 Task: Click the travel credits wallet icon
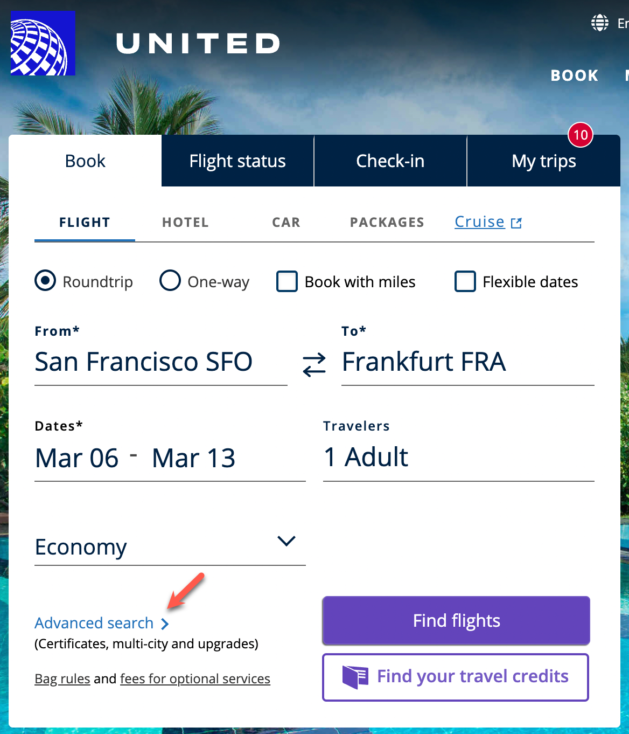[x=355, y=676]
